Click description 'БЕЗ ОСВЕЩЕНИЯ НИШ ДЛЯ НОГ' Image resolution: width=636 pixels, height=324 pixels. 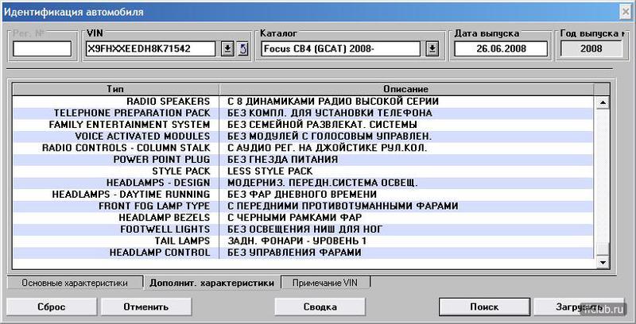(x=305, y=229)
